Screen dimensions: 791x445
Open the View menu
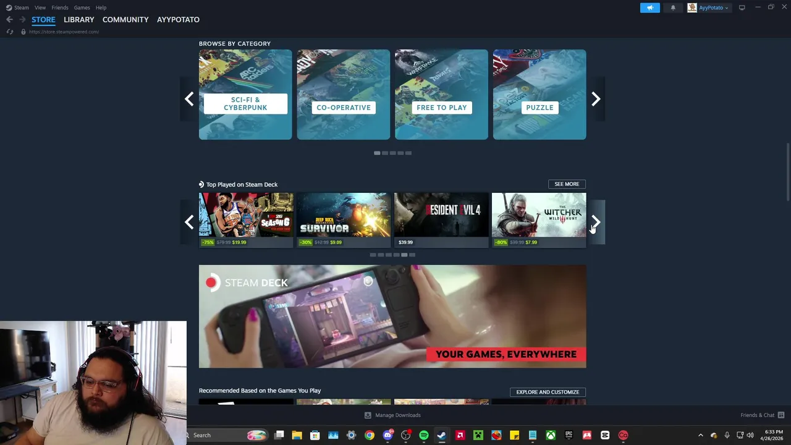tap(40, 7)
